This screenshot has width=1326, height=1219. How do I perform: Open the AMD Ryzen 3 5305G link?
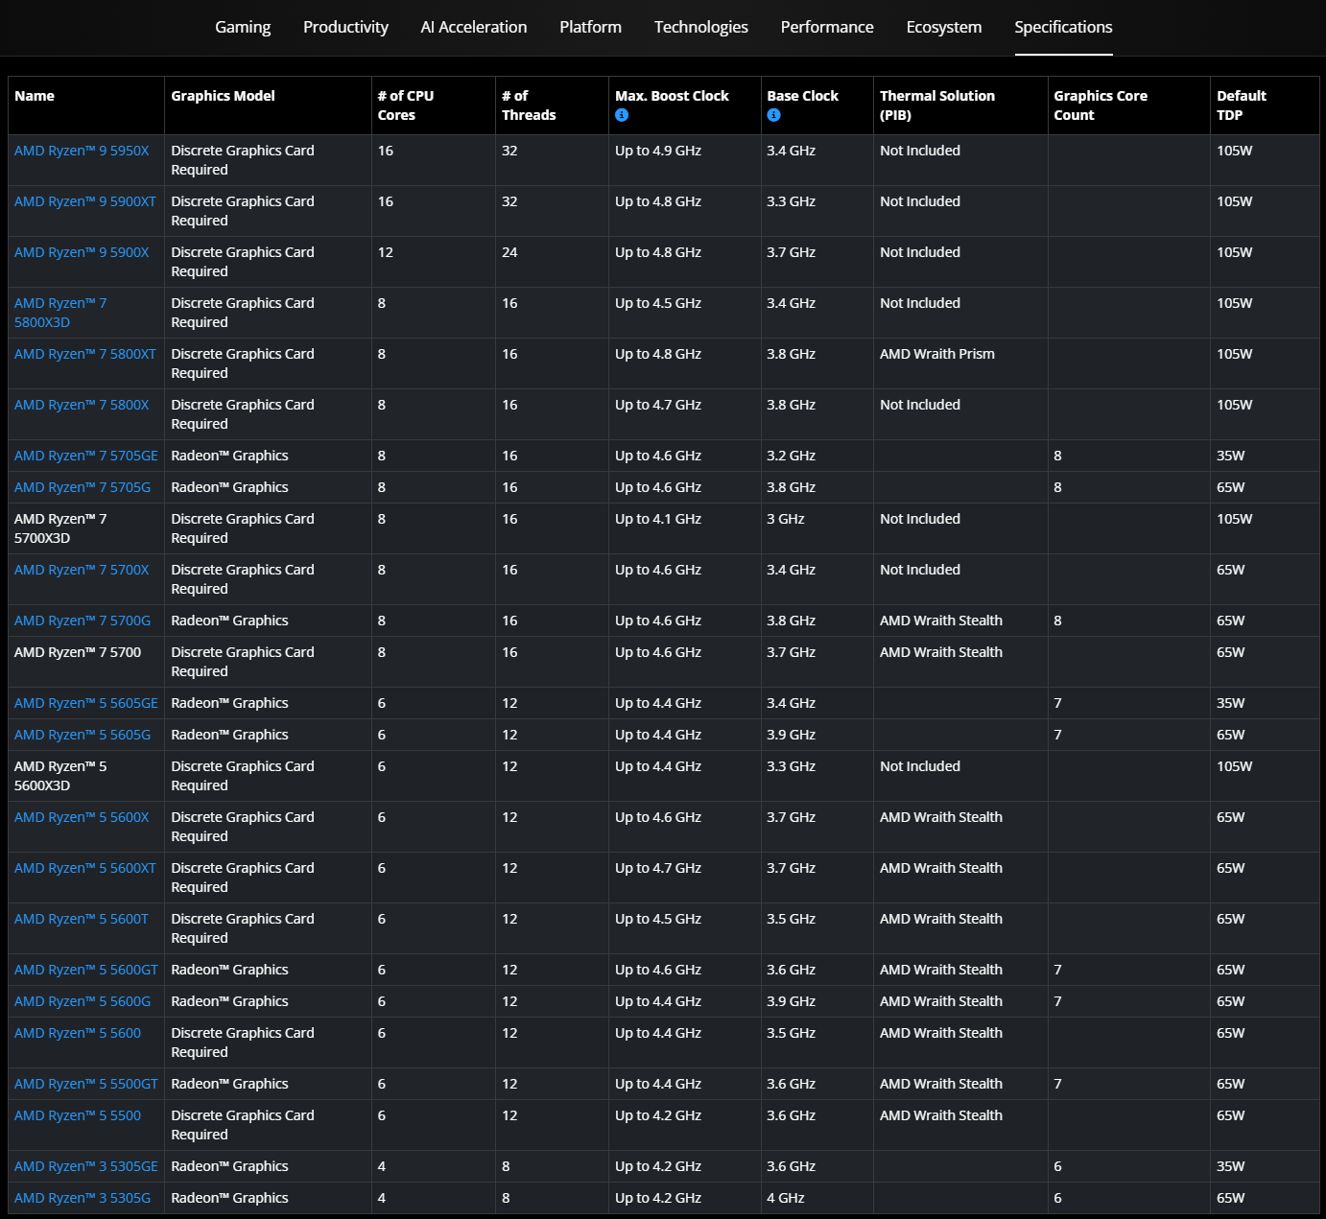pyautogui.click(x=83, y=1198)
